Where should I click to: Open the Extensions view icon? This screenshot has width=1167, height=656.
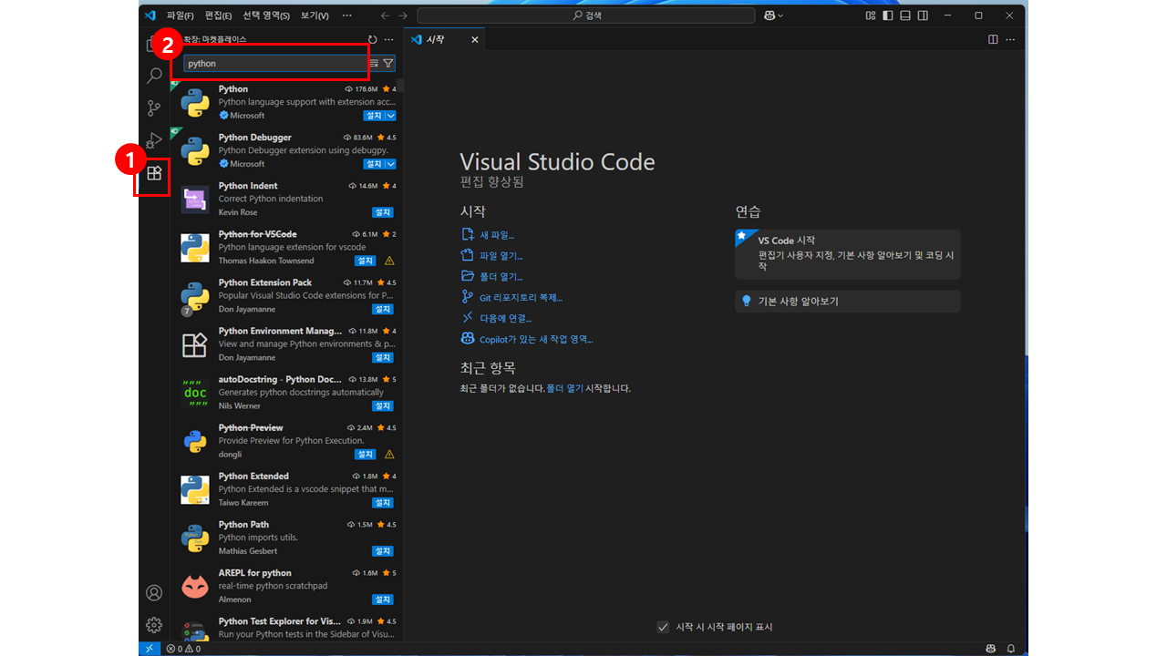(x=154, y=173)
